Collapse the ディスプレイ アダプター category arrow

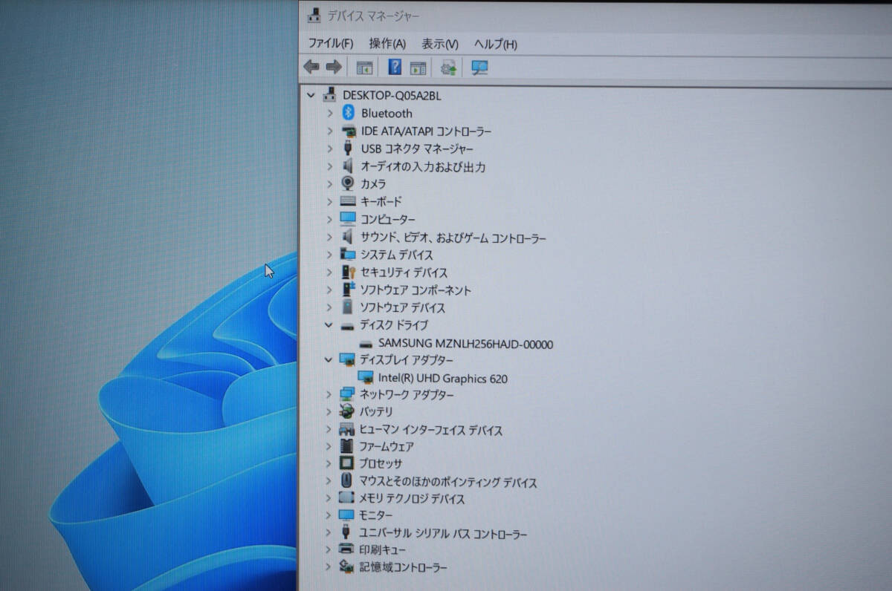tap(329, 359)
